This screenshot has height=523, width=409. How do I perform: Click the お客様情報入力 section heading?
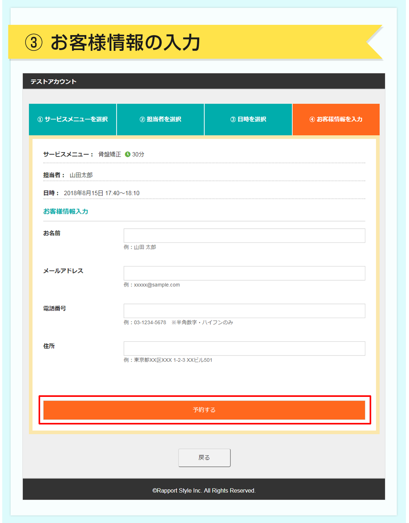pyautogui.click(x=66, y=212)
